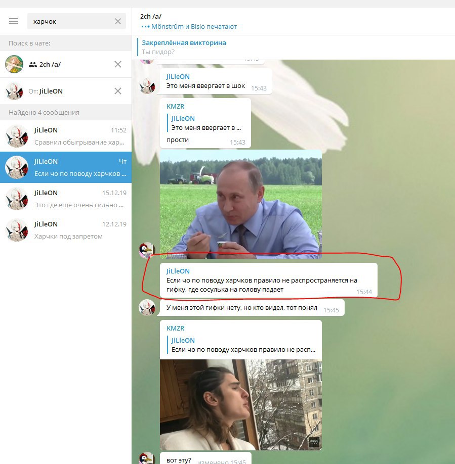Open search result 'Если чо по поводу харчков'

pos(66,167)
